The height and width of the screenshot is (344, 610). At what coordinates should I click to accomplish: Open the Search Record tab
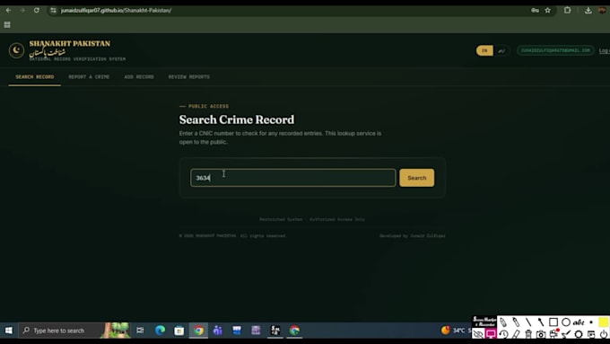click(x=35, y=76)
